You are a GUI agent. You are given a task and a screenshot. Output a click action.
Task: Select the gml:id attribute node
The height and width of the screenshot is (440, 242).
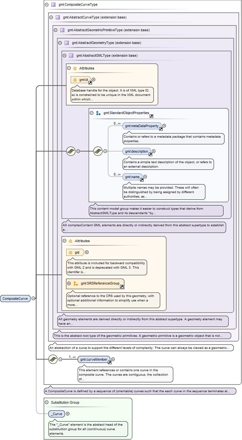pyautogui.click(x=81, y=80)
